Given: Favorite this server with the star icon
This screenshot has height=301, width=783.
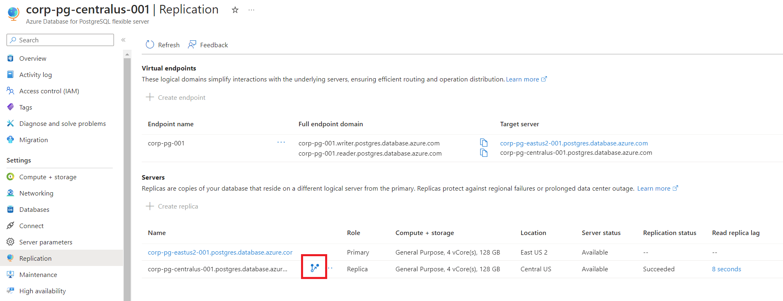Looking at the screenshot, I should pos(235,10).
